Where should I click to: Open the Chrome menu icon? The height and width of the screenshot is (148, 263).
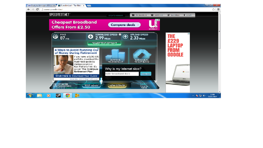219,9
